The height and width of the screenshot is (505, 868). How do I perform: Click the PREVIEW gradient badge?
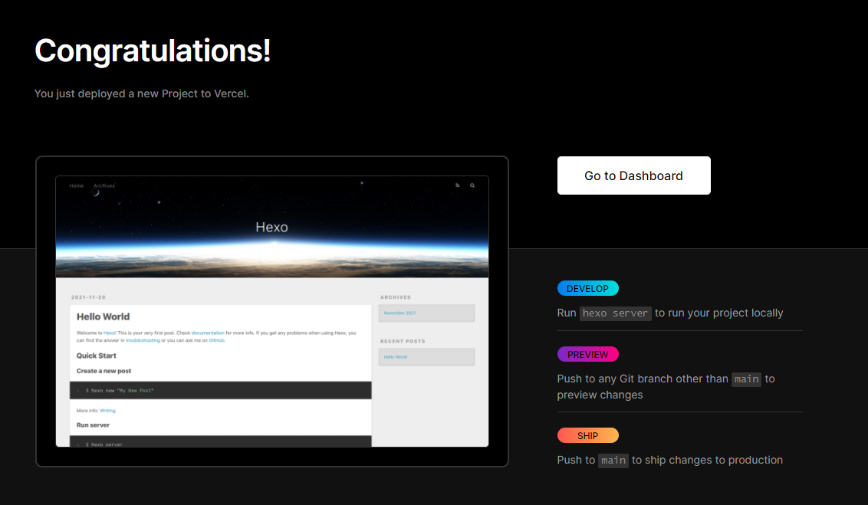click(x=587, y=354)
